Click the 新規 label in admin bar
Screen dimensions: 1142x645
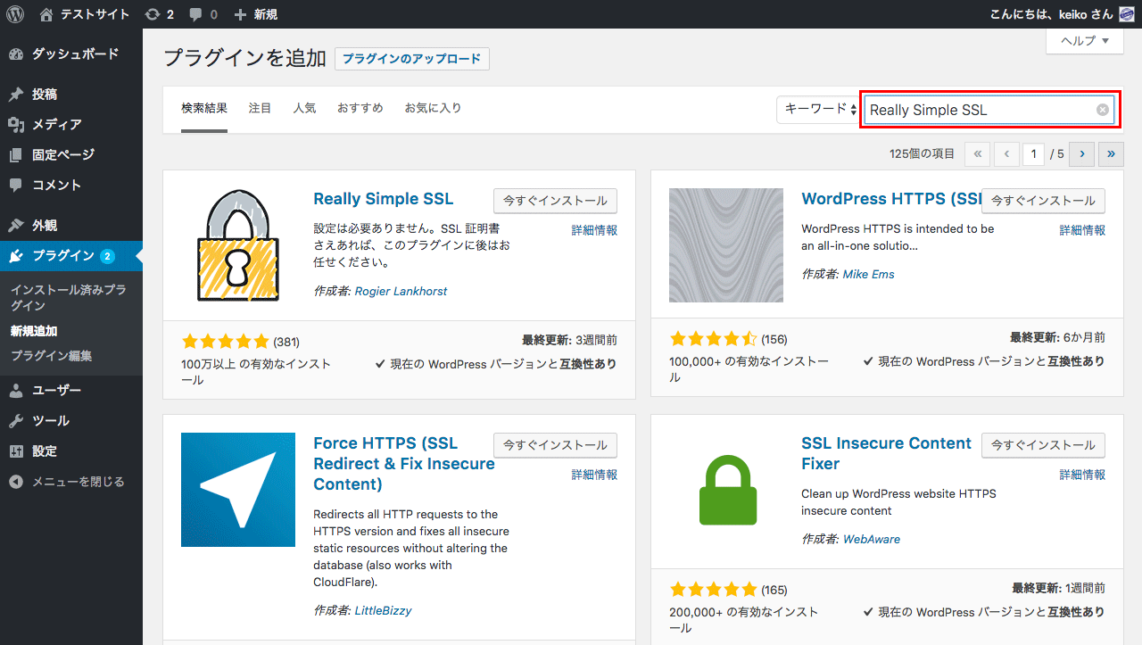tap(265, 14)
